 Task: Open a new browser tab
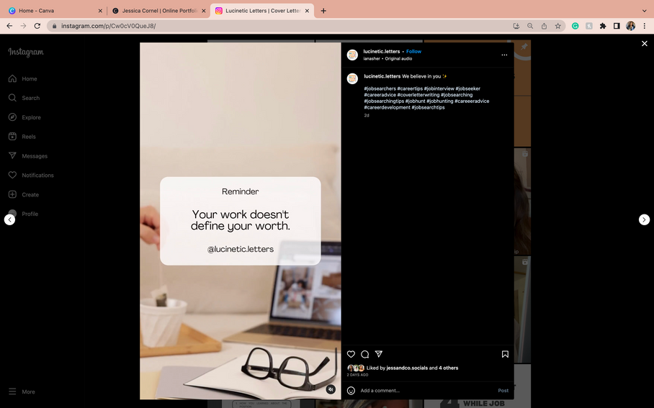[323, 11]
